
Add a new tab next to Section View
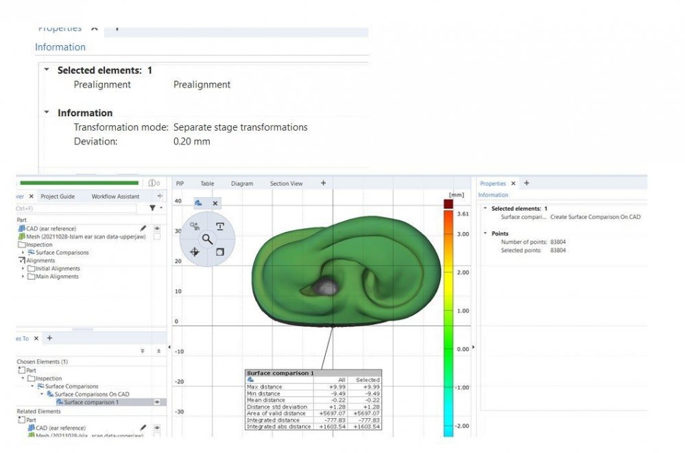point(324,183)
